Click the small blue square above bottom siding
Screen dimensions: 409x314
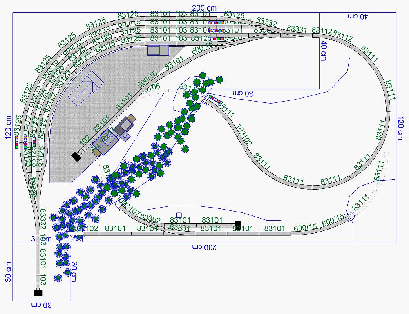179,215
